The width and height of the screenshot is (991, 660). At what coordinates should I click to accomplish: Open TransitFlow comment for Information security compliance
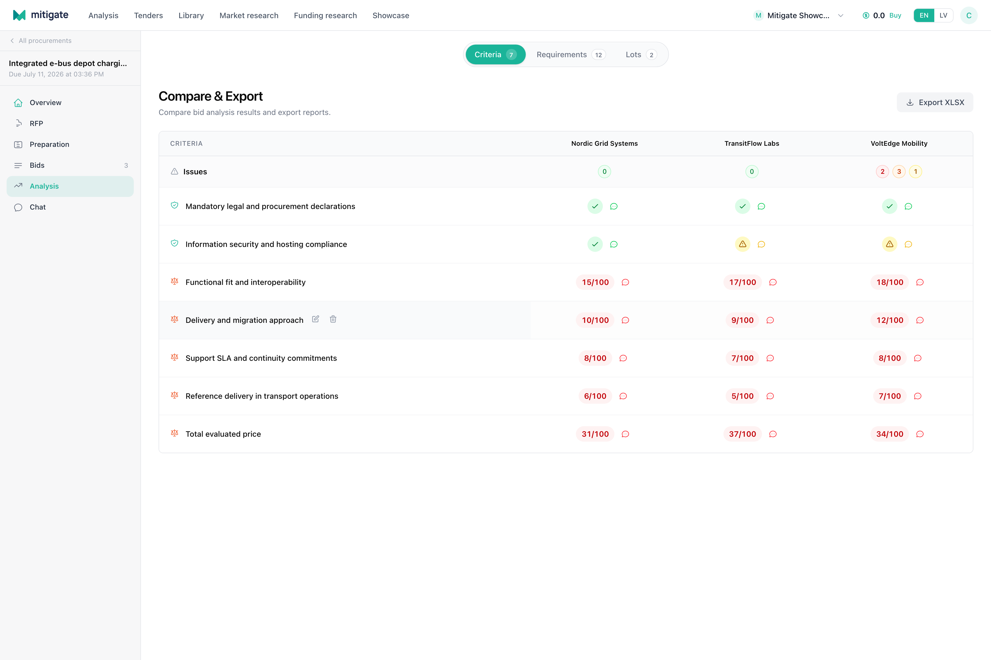(761, 244)
